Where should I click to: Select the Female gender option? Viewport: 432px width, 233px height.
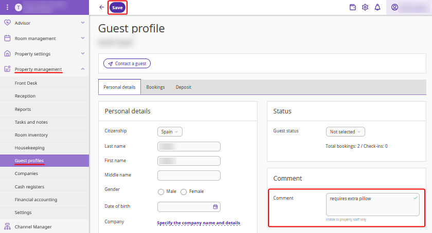[184, 191]
